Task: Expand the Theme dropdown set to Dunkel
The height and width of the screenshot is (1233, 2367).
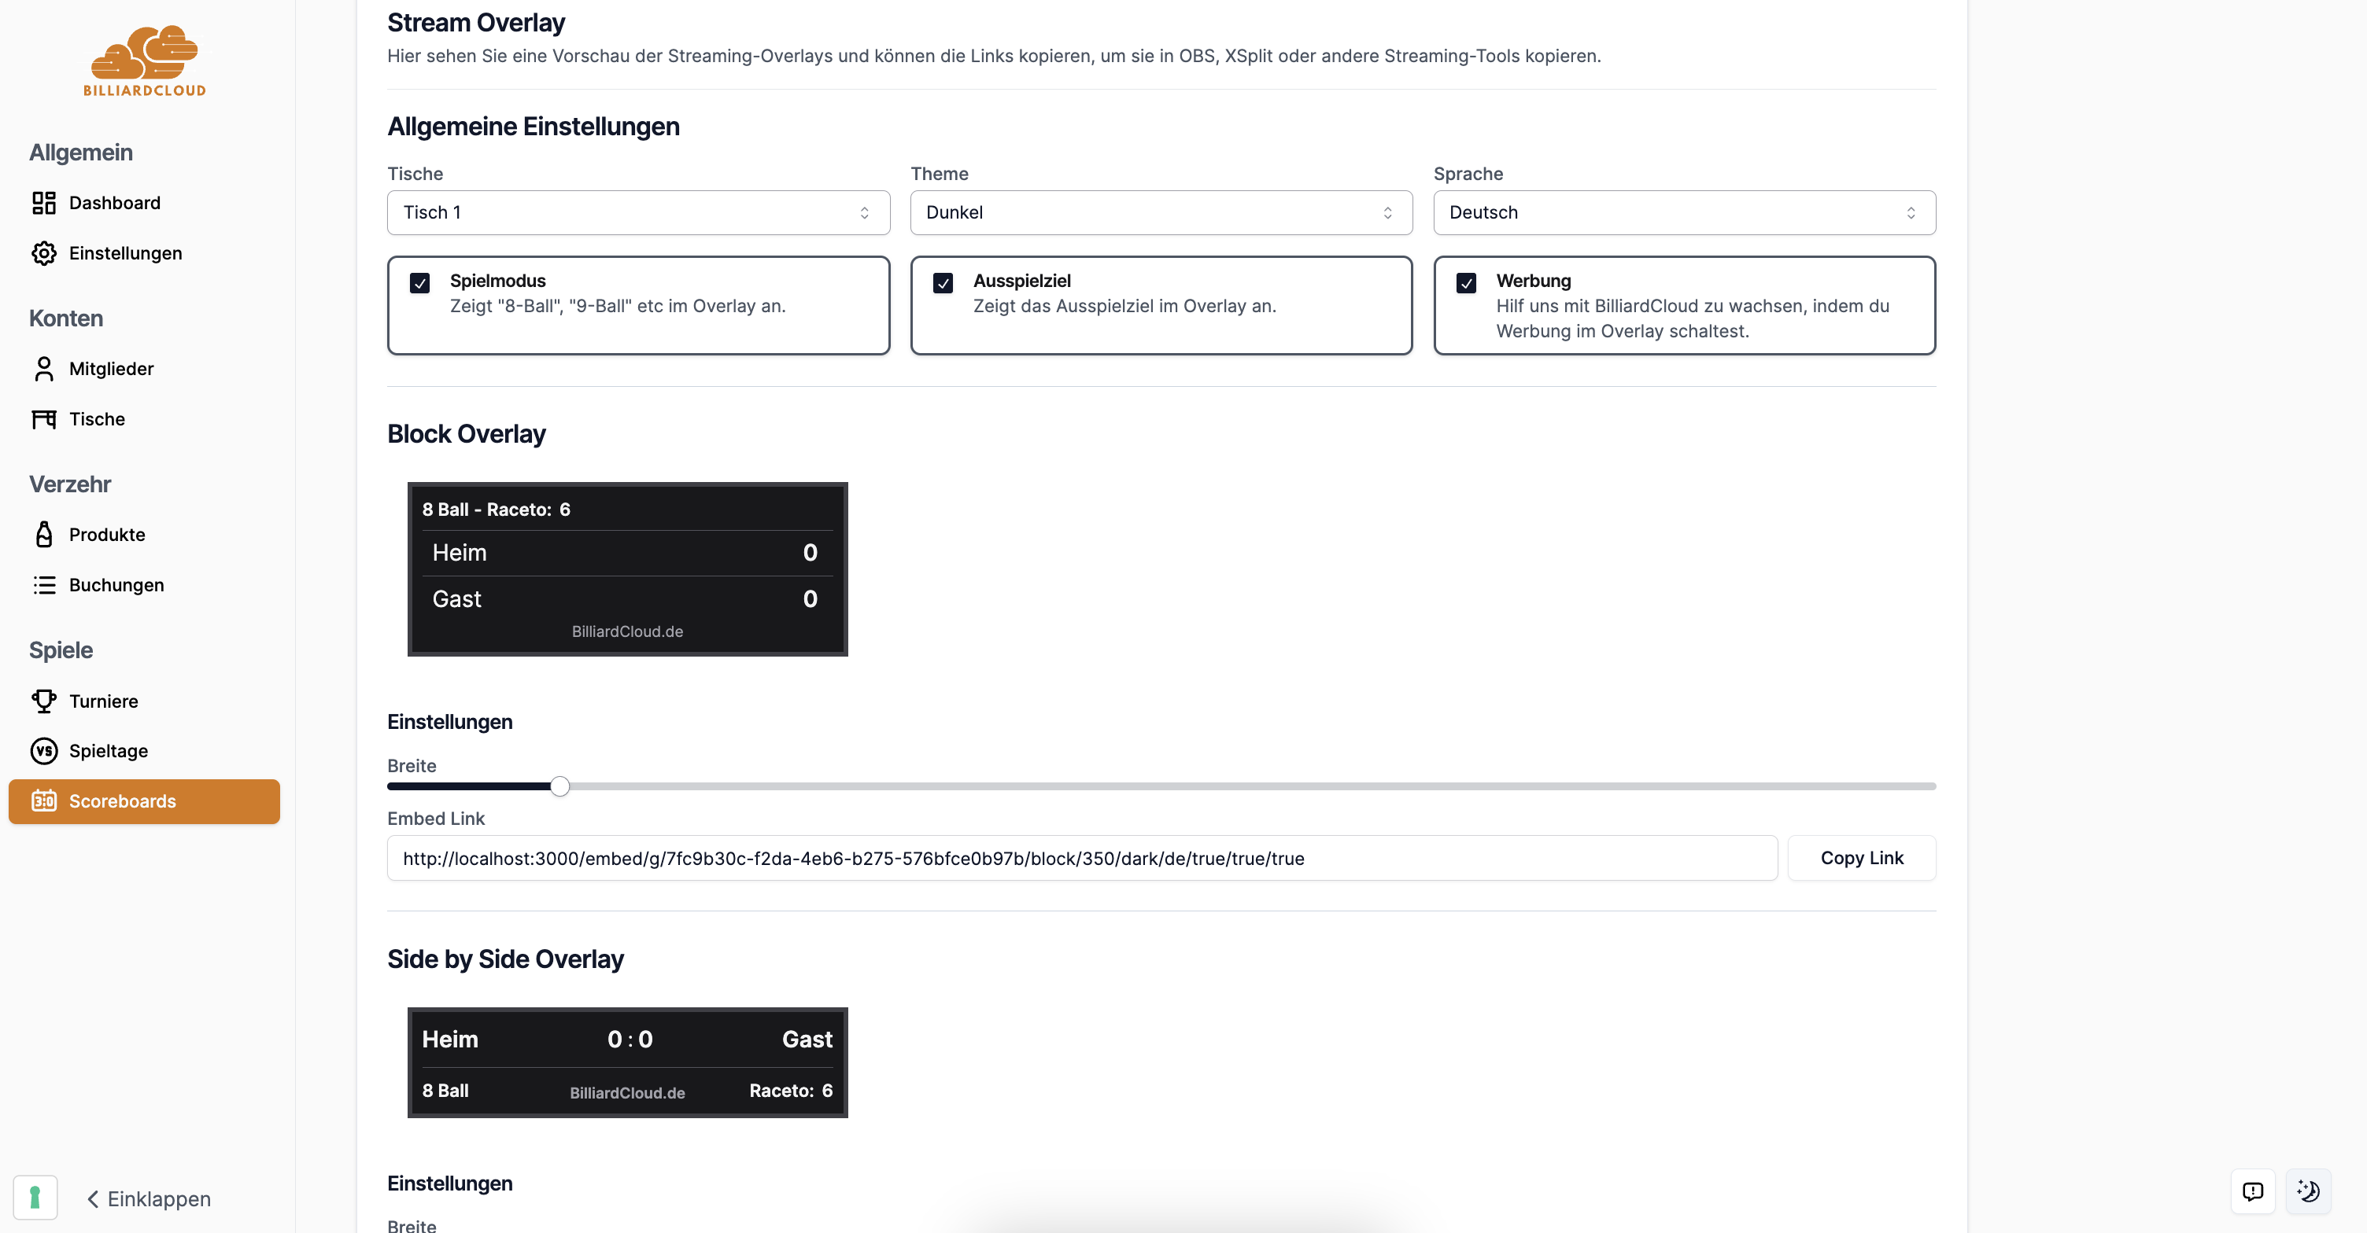Action: coord(1161,213)
